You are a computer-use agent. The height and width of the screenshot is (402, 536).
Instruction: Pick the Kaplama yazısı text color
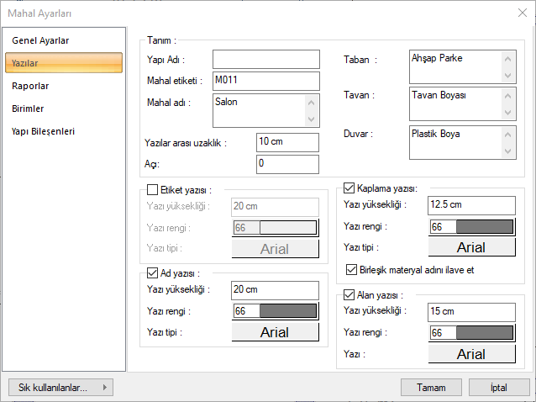pos(470,227)
